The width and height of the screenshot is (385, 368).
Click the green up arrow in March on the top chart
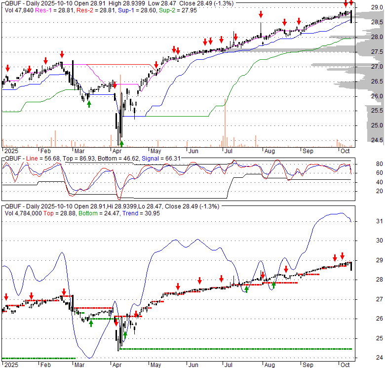click(x=89, y=104)
